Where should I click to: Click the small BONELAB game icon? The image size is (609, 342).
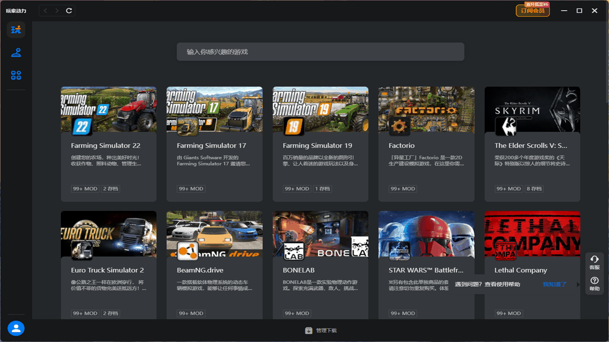(x=294, y=251)
